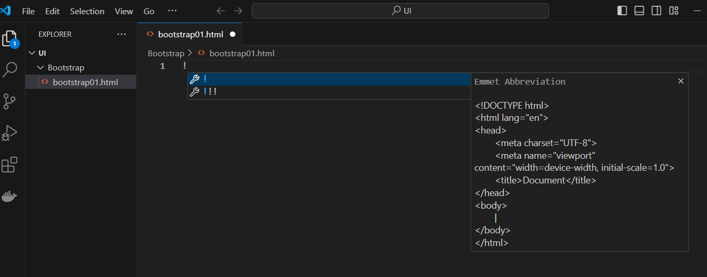Open the Selection menu

pyautogui.click(x=87, y=11)
